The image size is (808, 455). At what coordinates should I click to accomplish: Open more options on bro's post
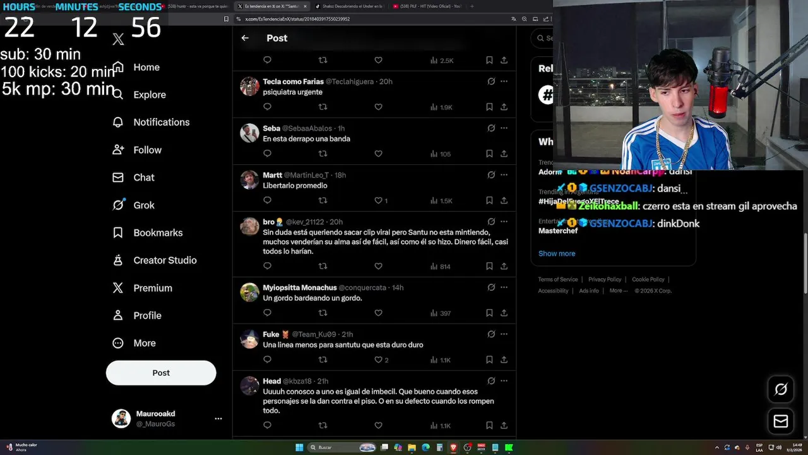[504, 222]
